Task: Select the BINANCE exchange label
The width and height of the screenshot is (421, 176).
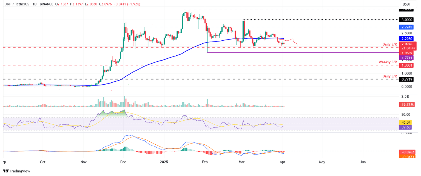Action: pos(46,4)
